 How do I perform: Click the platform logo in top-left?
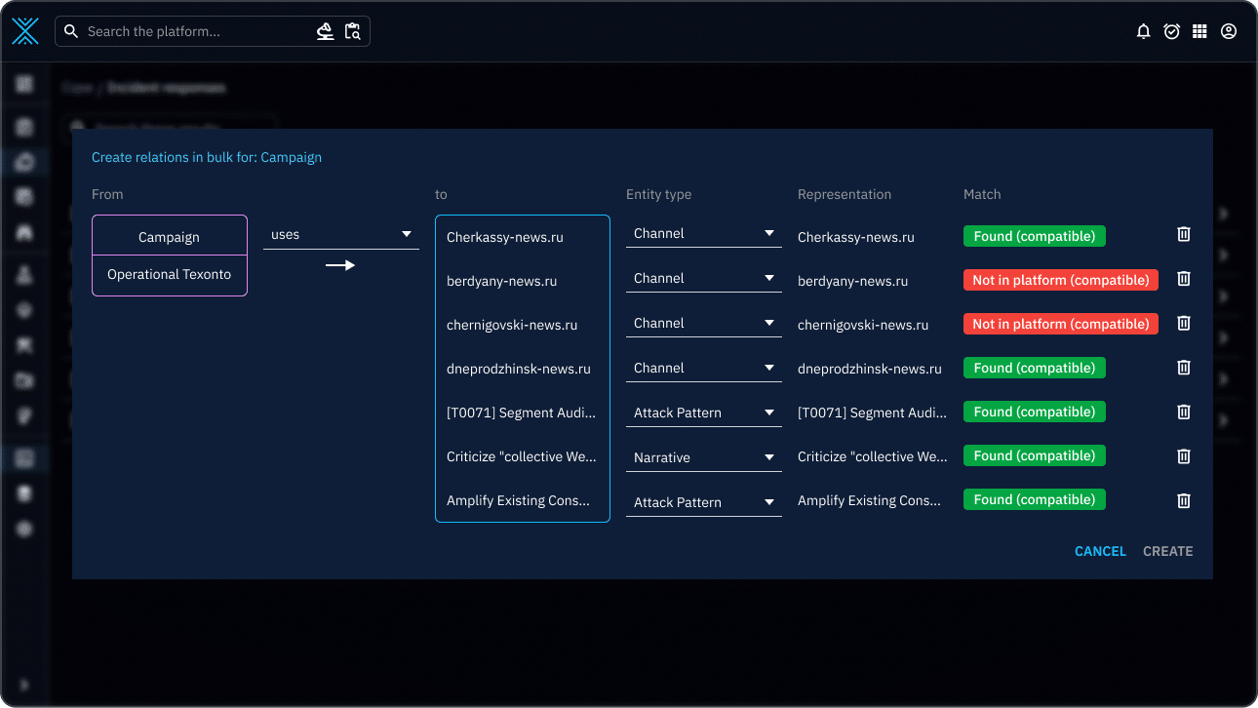pos(25,31)
